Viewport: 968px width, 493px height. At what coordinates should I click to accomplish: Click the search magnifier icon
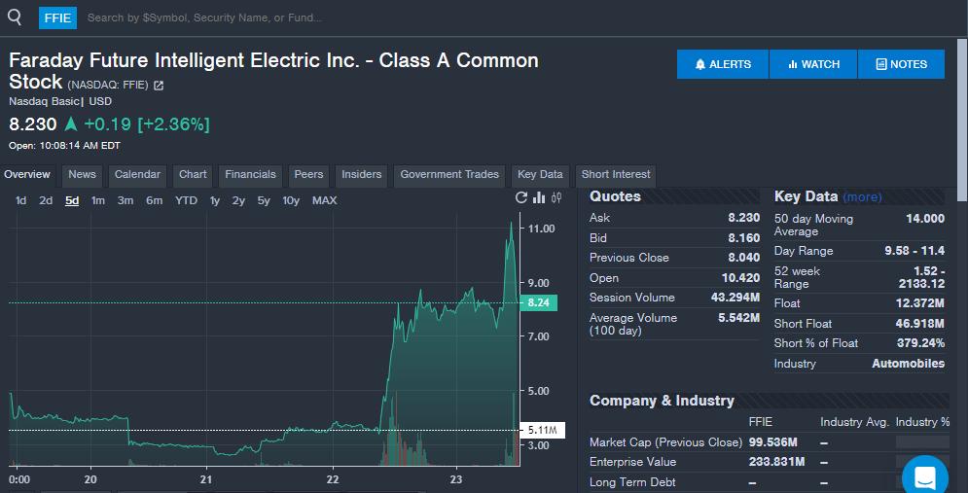point(15,18)
